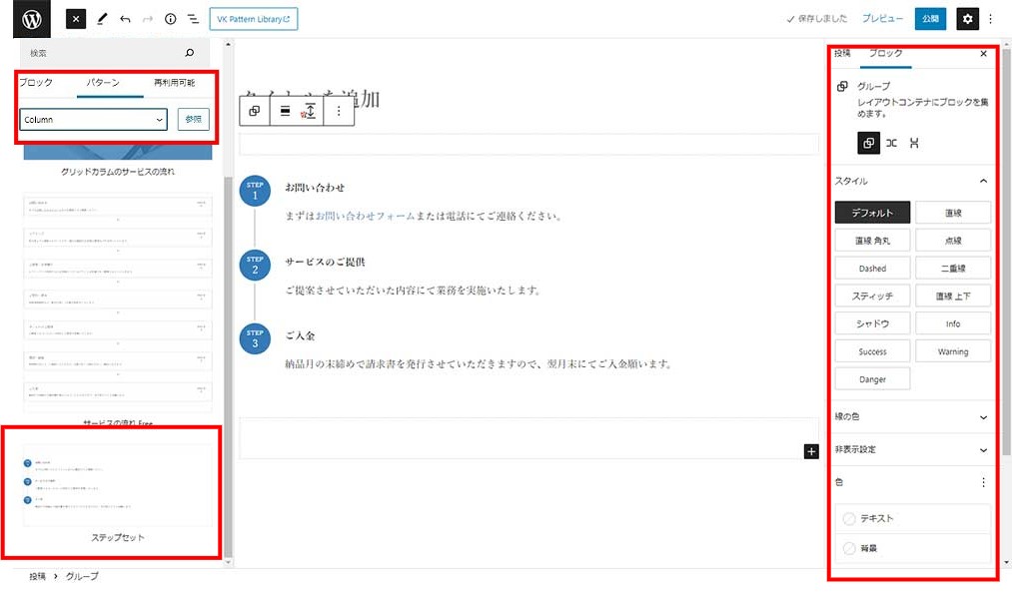This screenshot has height=604, width=1012.
Task: Toggle the settings gear sidebar
Action: coord(966,19)
